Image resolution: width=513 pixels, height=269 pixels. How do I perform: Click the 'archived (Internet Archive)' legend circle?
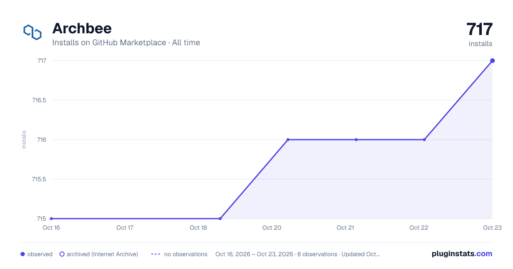tap(62, 254)
